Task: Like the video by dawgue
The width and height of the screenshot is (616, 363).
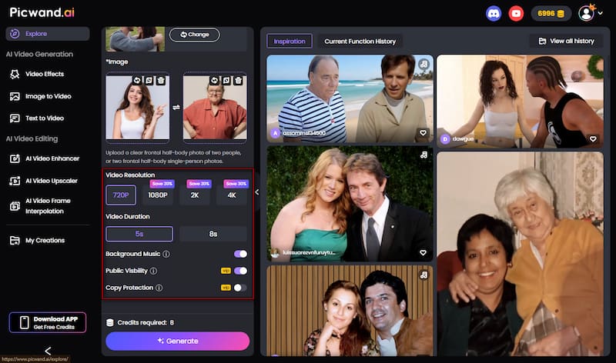Action: click(593, 139)
